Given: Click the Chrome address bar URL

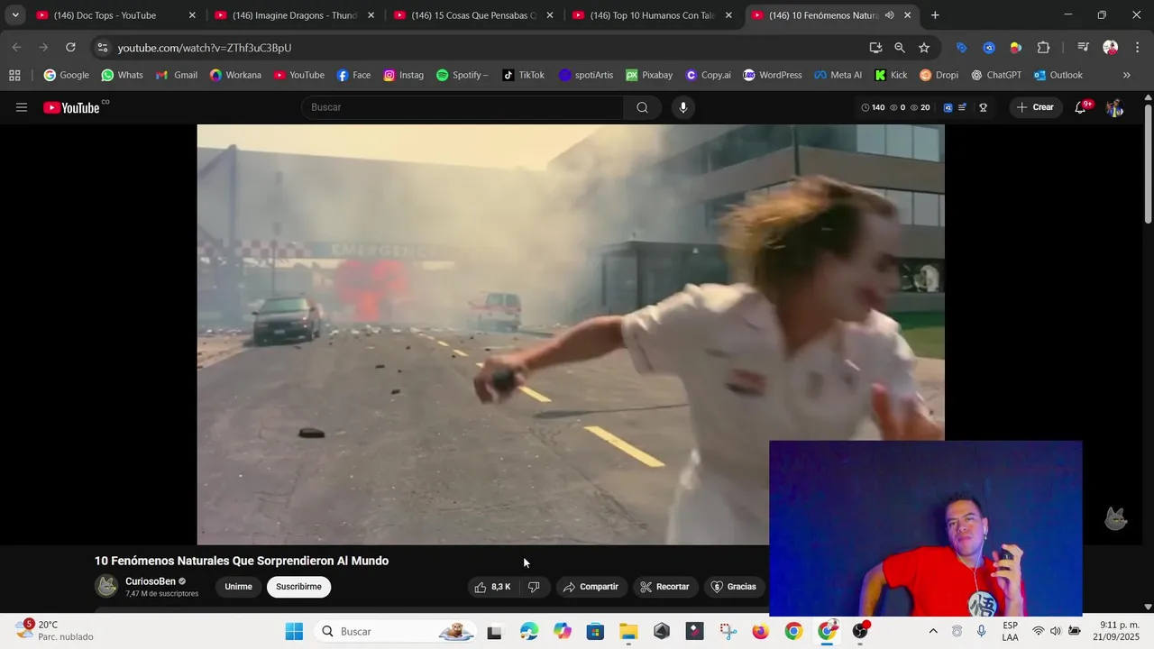Looking at the screenshot, I should point(205,47).
